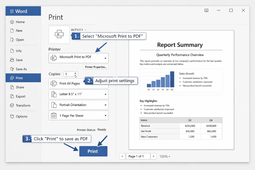This screenshot has height=170, width=255.
Task: Click the Print button to save as PDF
Action: [93, 151]
